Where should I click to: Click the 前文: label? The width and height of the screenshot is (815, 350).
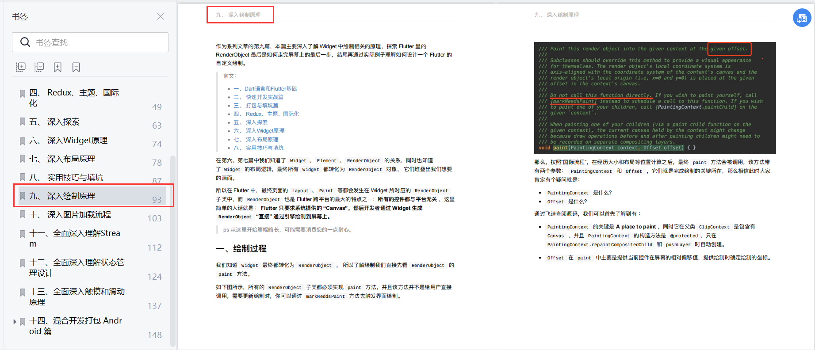(x=230, y=76)
